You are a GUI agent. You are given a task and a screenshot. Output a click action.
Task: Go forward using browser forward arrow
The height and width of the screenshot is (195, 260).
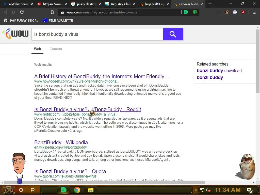pyautogui.click(x=14, y=12)
